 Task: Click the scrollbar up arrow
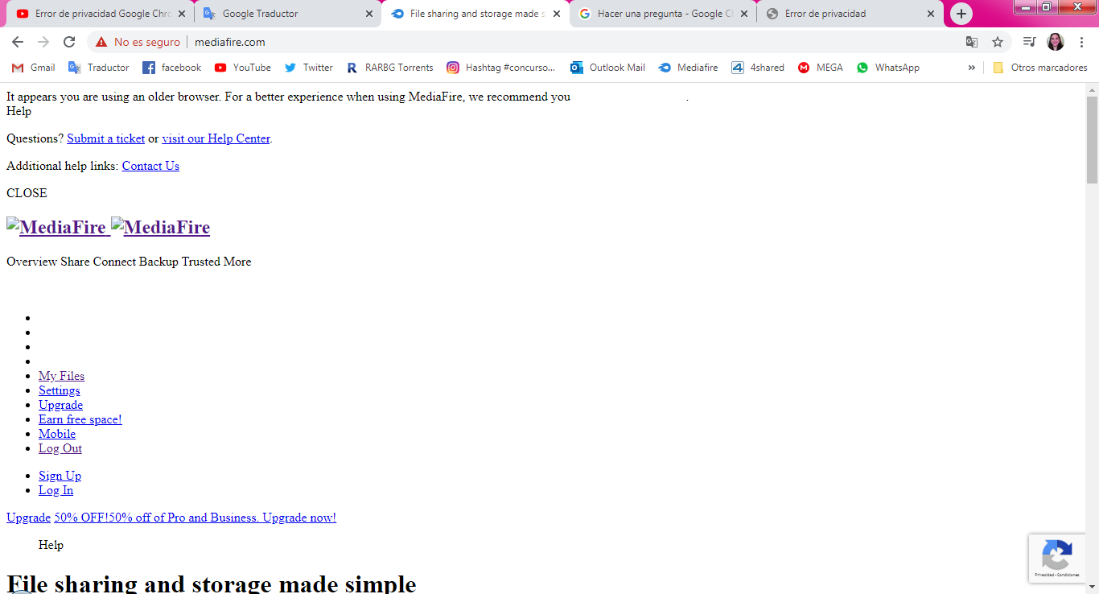pos(1092,89)
